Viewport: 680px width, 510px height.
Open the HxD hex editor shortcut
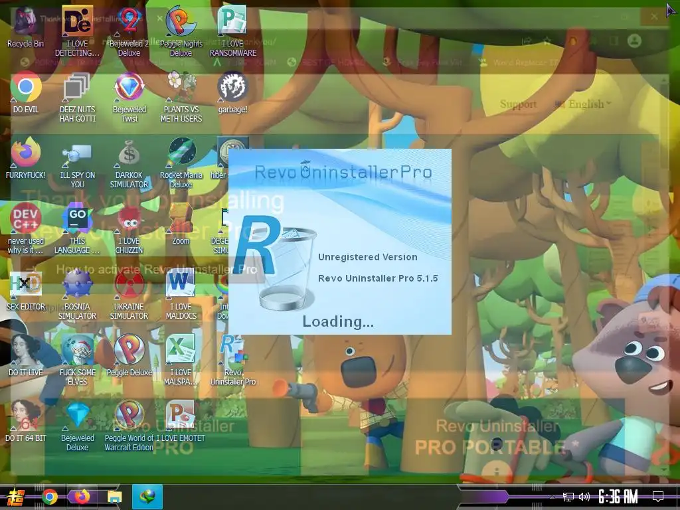tap(26, 290)
